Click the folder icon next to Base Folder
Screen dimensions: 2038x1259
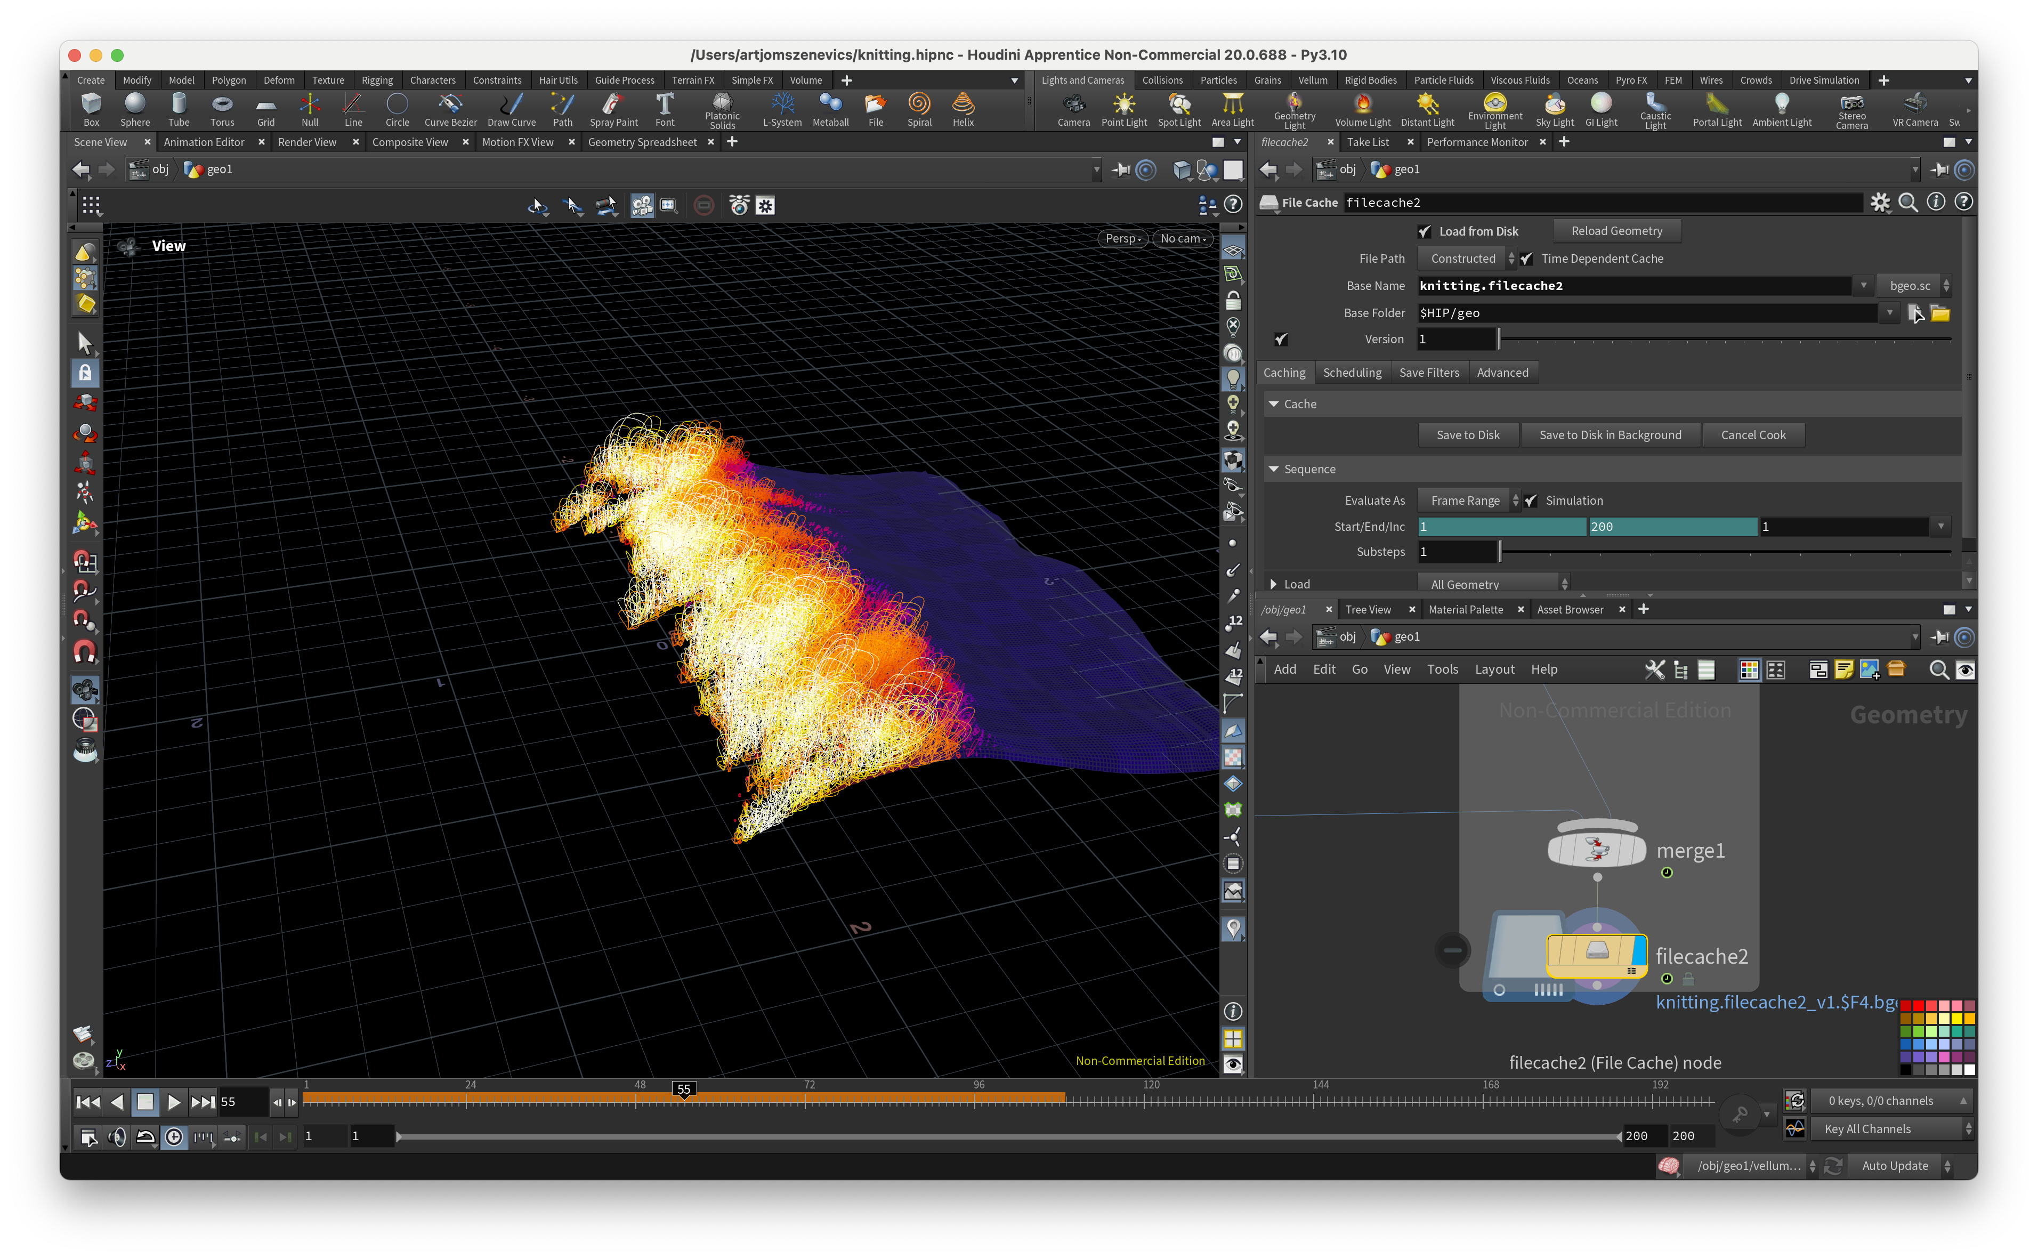(x=1940, y=313)
